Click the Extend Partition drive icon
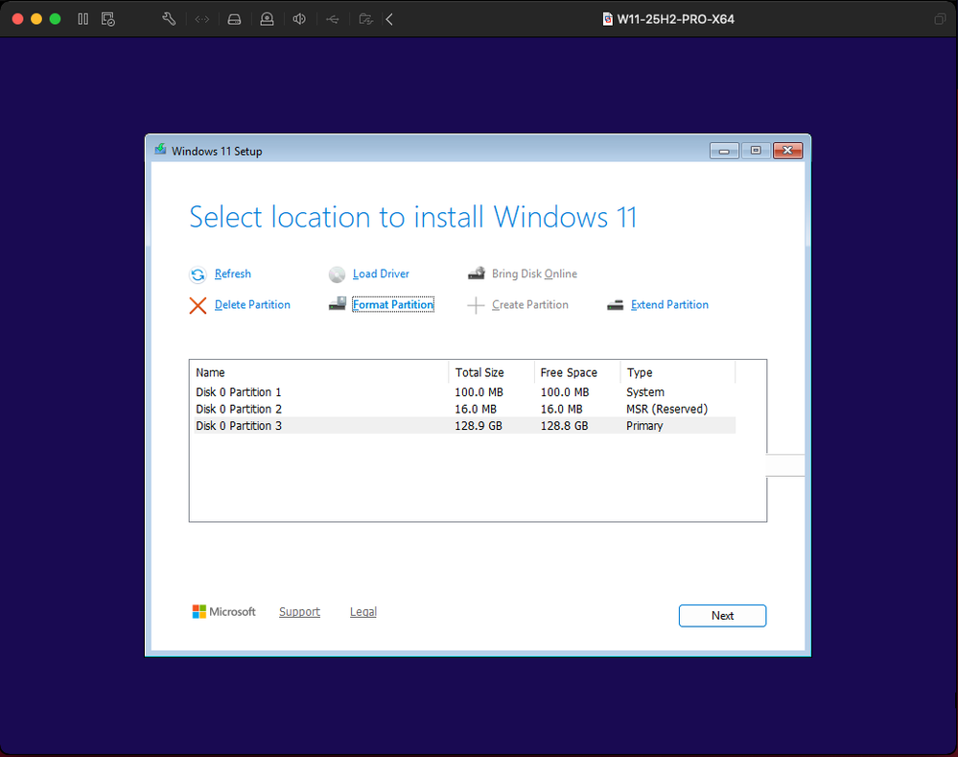 [x=616, y=305]
